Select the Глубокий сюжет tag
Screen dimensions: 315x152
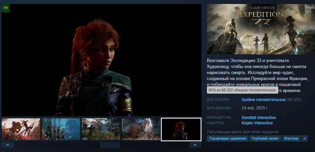[265, 139]
